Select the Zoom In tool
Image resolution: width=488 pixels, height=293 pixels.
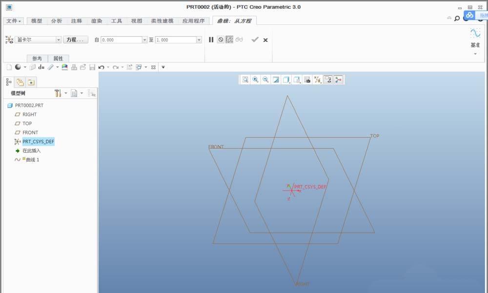[256, 79]
